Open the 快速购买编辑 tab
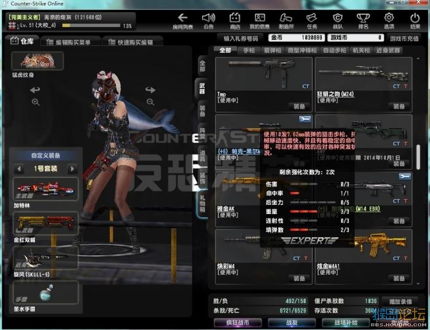430x330 pixels. tap(133, 42)
